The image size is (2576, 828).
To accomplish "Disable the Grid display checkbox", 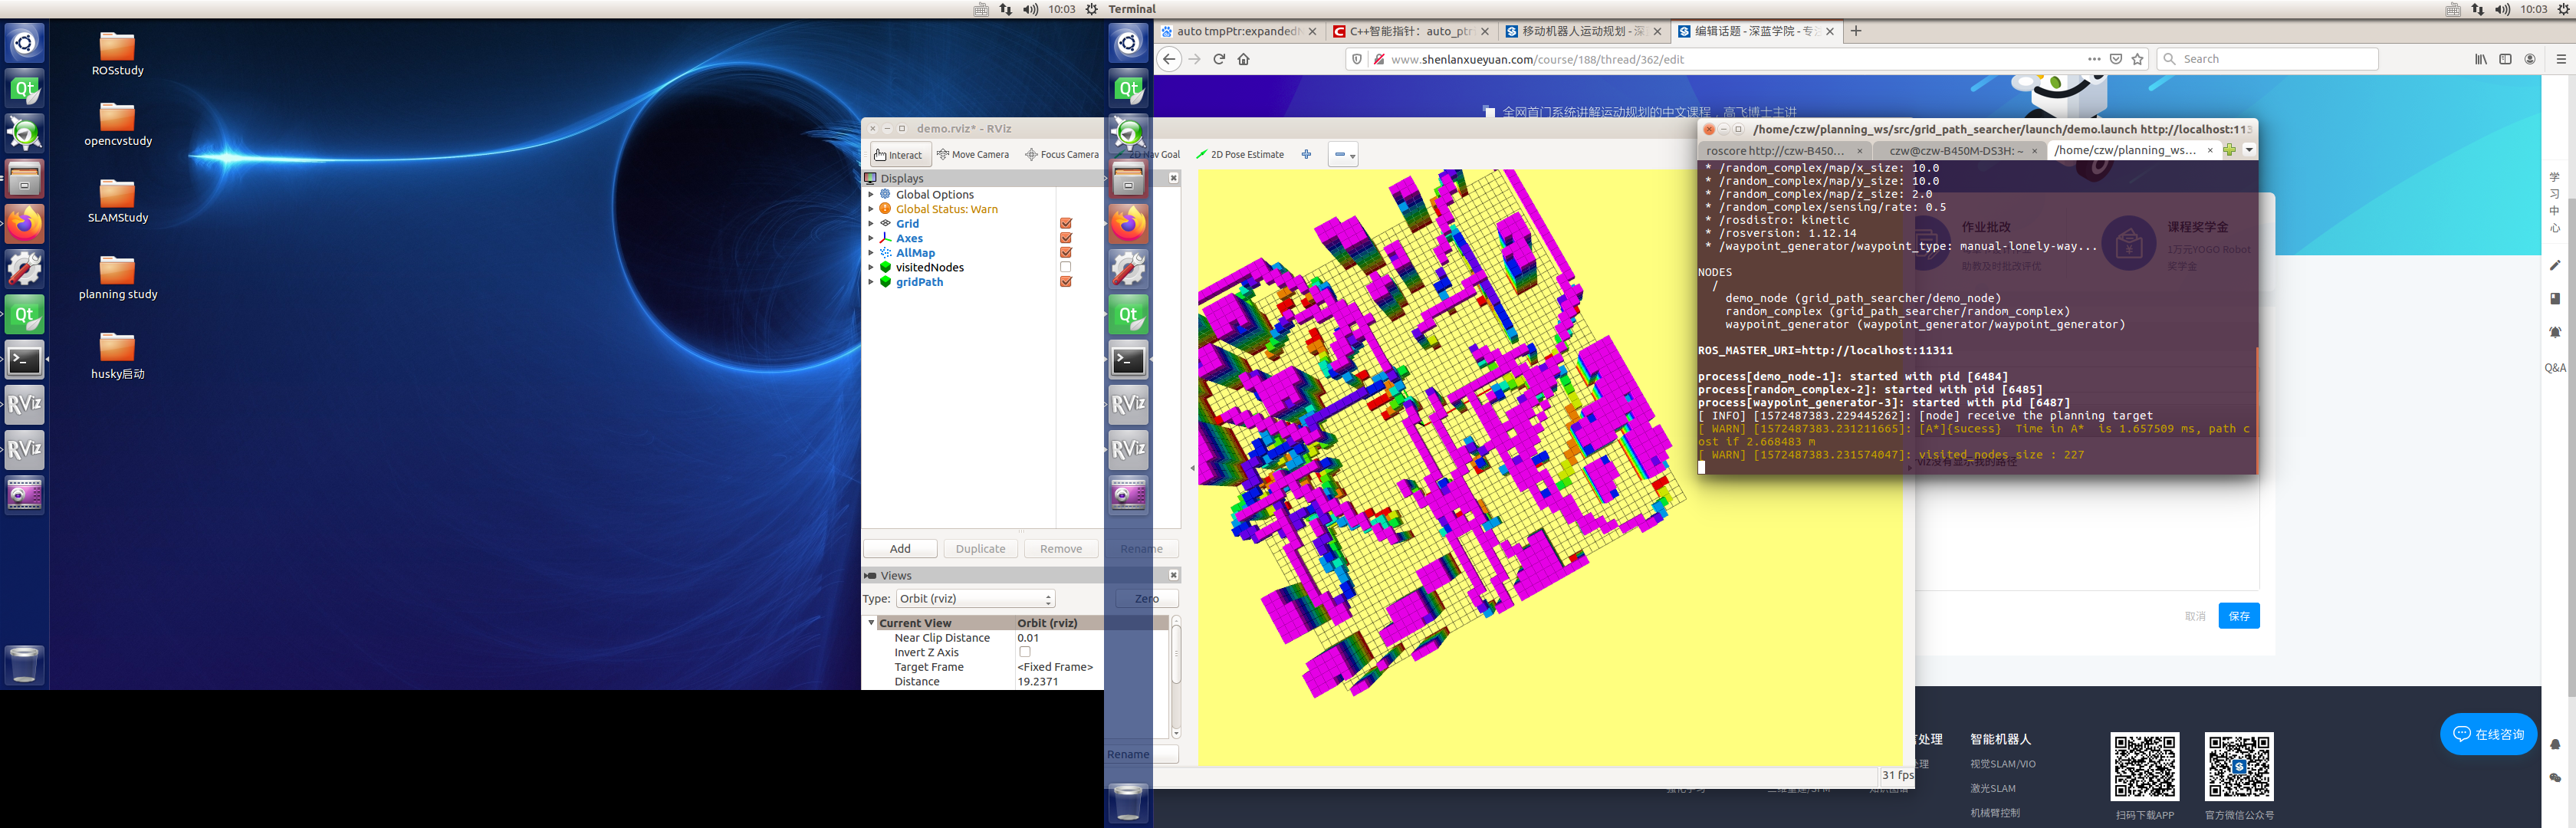I will click(1066, 224).
